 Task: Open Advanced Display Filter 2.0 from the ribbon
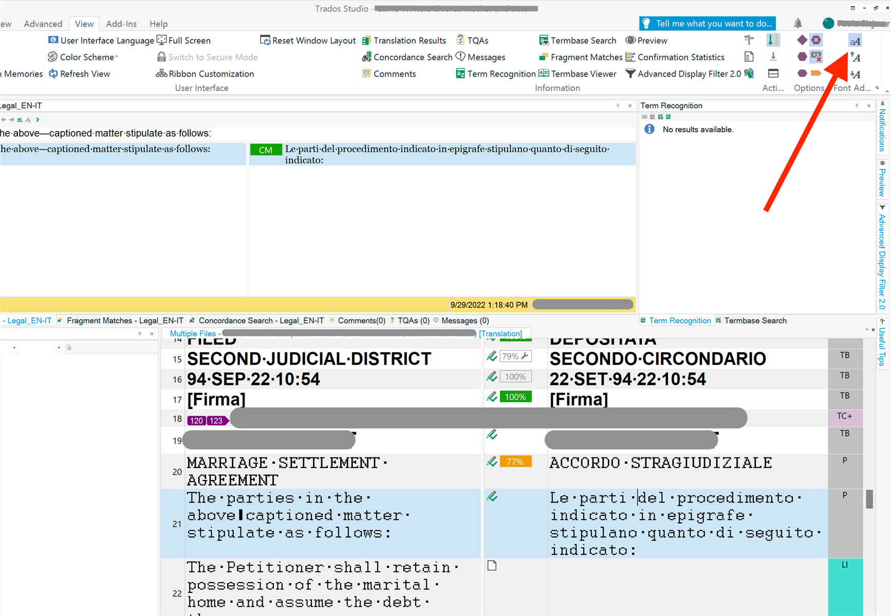tap(683, 74)
